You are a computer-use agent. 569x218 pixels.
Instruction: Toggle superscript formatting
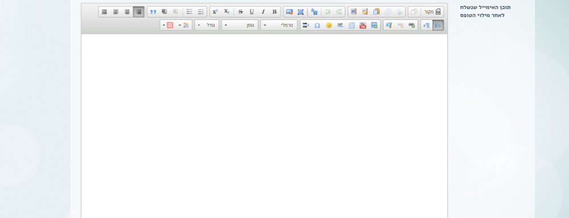point(215,11)
